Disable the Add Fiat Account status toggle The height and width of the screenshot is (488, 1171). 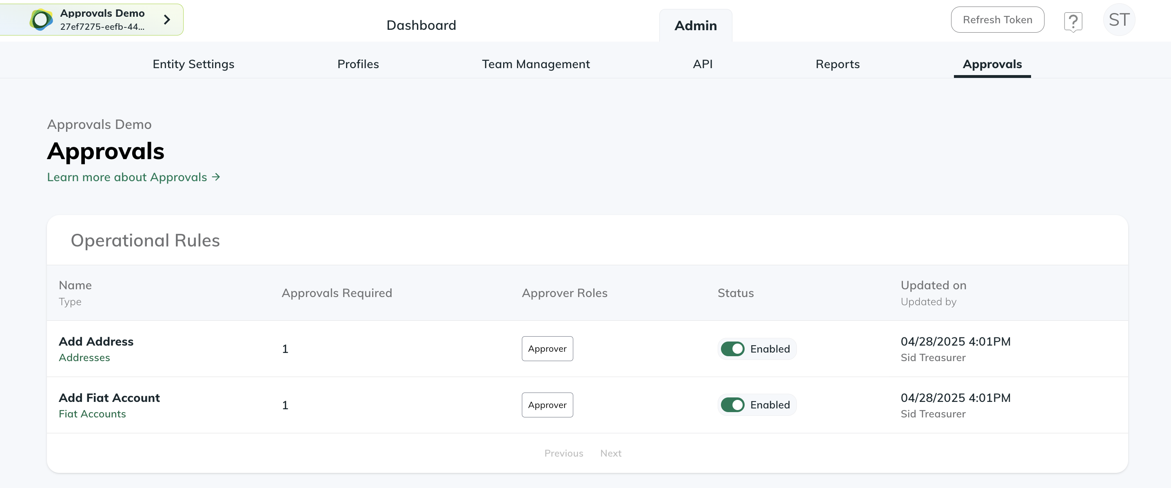[x=733, y=404]
